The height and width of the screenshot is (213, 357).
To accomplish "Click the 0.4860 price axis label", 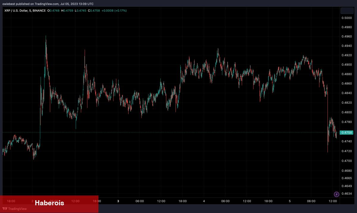I will click(x=347, y=84).
